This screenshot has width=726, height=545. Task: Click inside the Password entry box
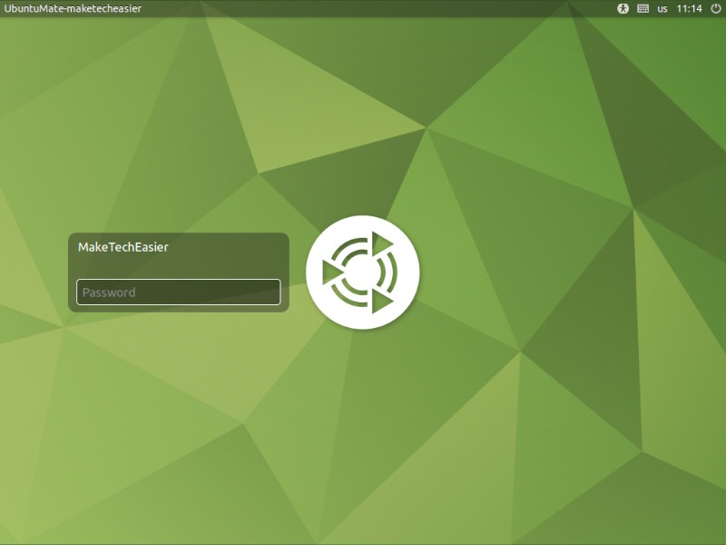[178, 292]
